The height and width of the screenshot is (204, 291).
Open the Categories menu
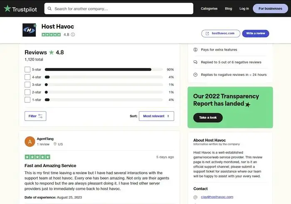click(x=209, y=9)
